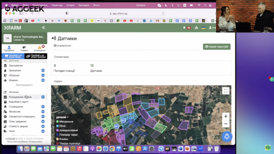Image resolution: width=274 pixels, height=154 pixels.
Task: Open Safari Закладки menu
Action: click(84, 5)
